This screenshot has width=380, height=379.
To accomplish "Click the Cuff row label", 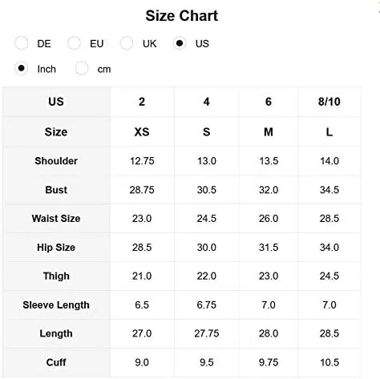I will [x=56, y=362].
